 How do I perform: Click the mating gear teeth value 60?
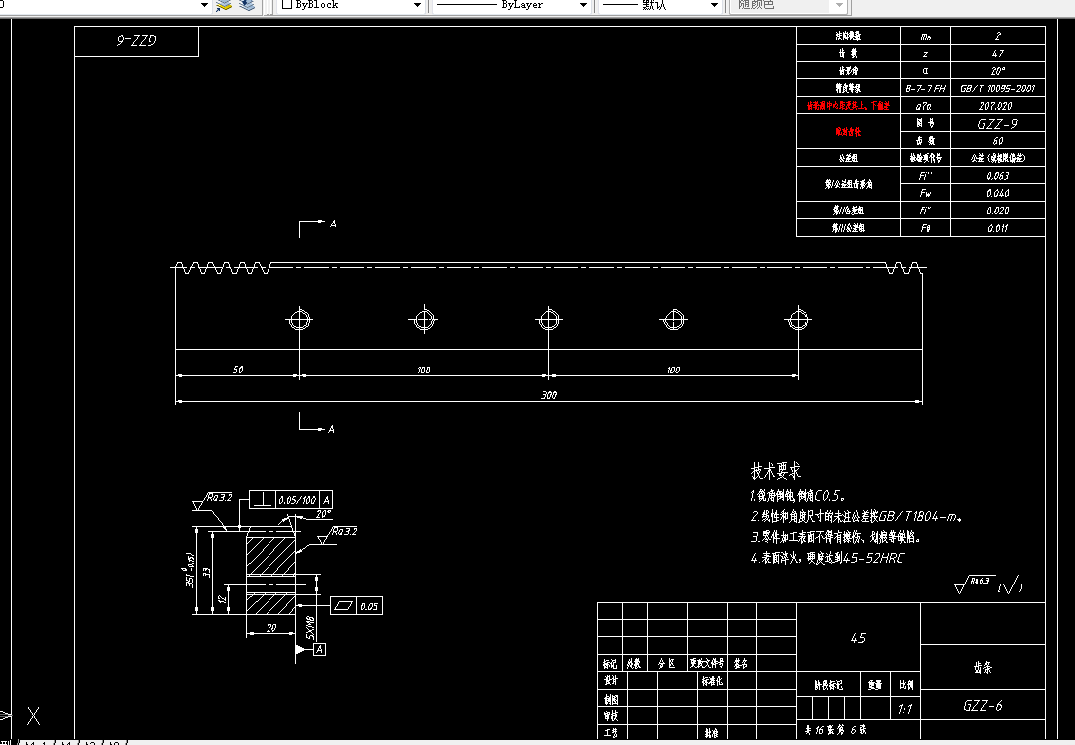[x=997, y=141]
